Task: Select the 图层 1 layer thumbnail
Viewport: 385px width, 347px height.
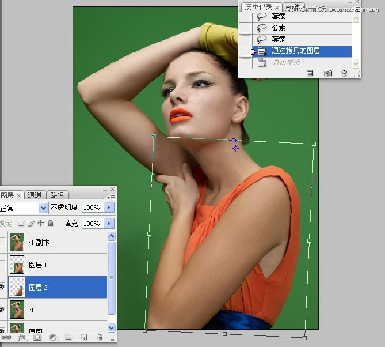Action: click(17, 265)
